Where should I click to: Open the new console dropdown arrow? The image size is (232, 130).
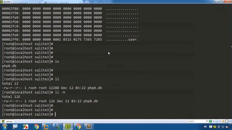click(x=214, y=121)
